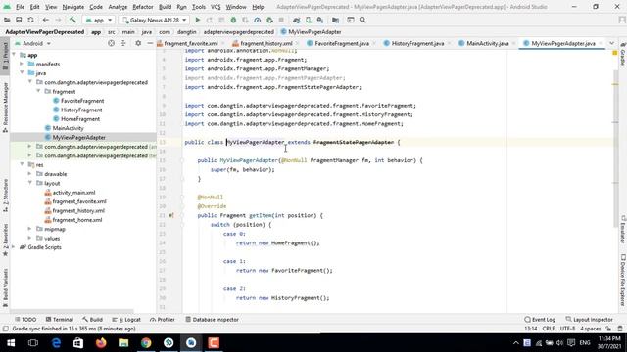Open Microsoft Edge from the taskbar
The width and height of the screenshot is (627, 352).
(x=56, y=343)
